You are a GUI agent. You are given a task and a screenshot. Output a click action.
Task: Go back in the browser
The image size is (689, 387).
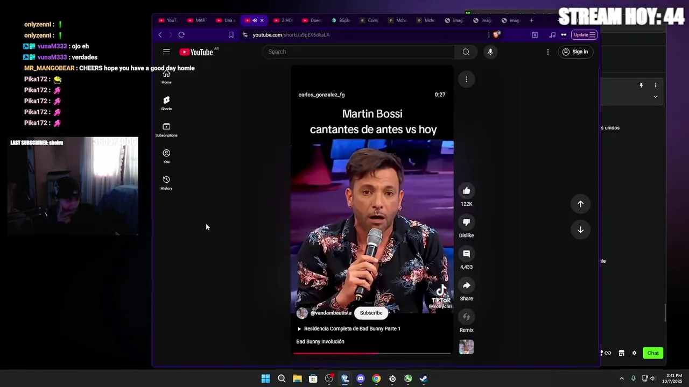[160, 35]
